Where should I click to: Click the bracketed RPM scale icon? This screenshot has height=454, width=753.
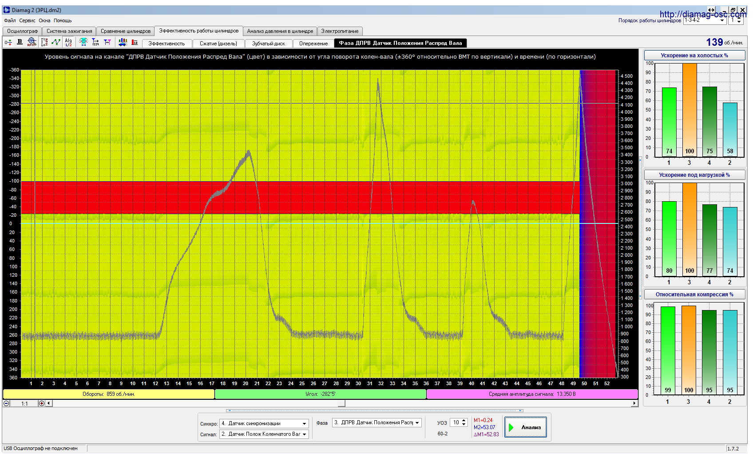44,42
